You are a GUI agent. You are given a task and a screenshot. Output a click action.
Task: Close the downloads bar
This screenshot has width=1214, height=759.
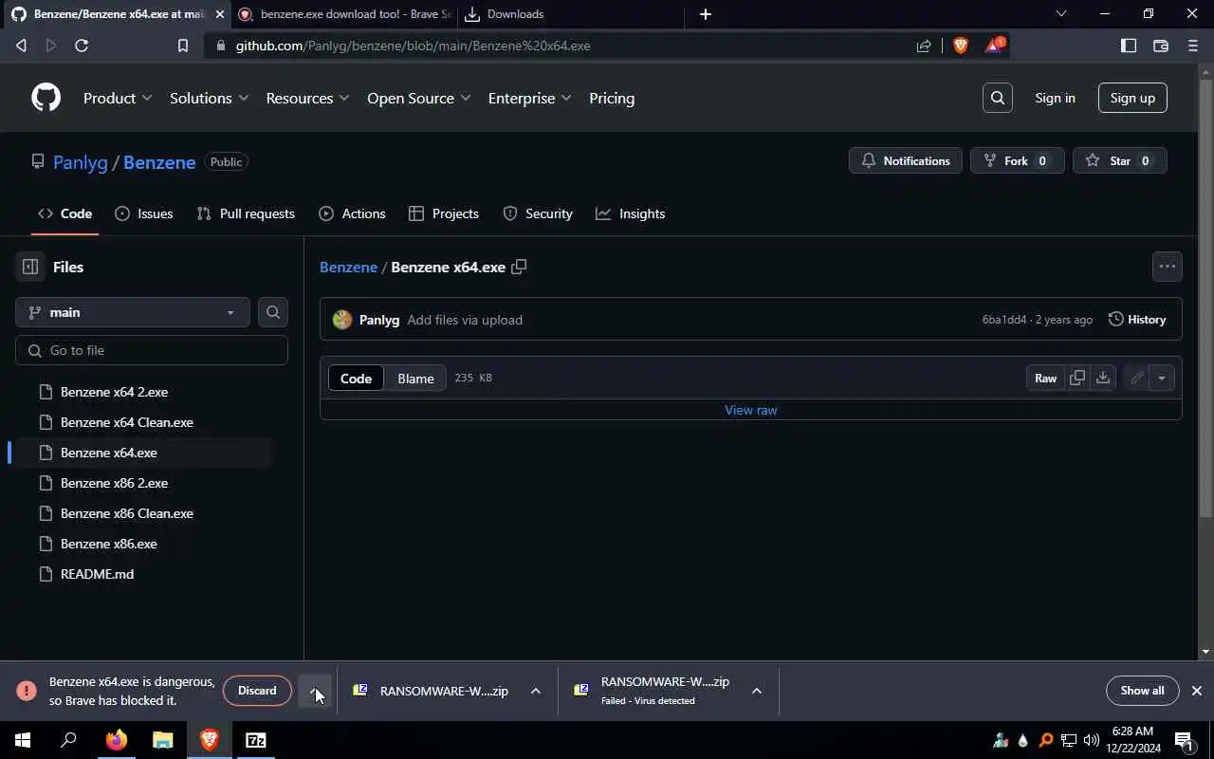1197,691
